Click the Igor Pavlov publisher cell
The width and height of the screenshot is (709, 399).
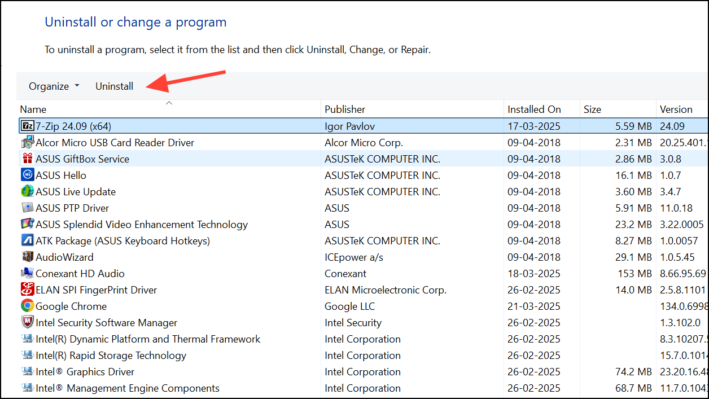(349, 126)
